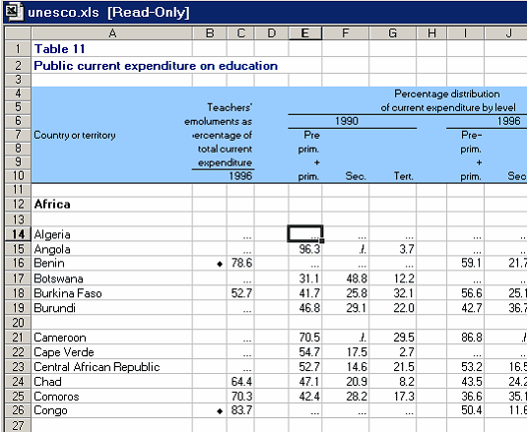
Task: Select the Cameroon cell
Action: (x=112, y=337)
